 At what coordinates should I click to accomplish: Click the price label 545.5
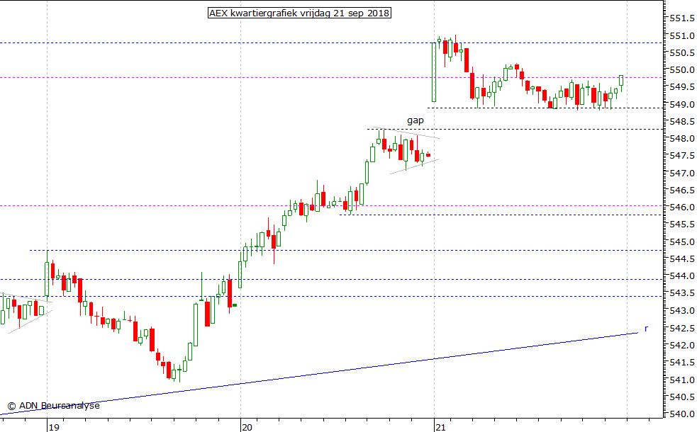click(x=682, y=224)
